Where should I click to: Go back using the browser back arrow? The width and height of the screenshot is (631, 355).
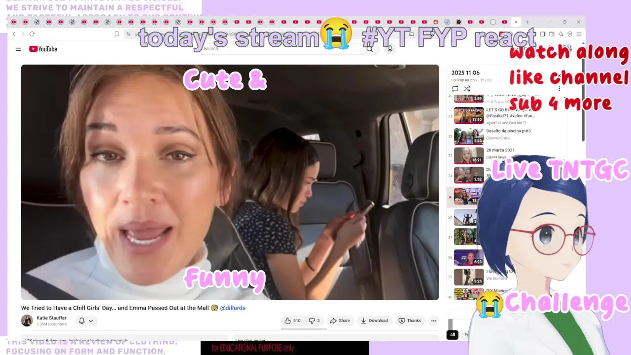(x=14, y=34)
